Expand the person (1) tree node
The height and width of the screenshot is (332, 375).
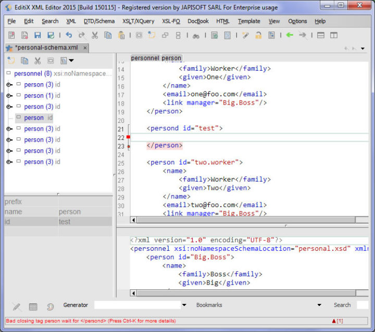tap(9, 96)
